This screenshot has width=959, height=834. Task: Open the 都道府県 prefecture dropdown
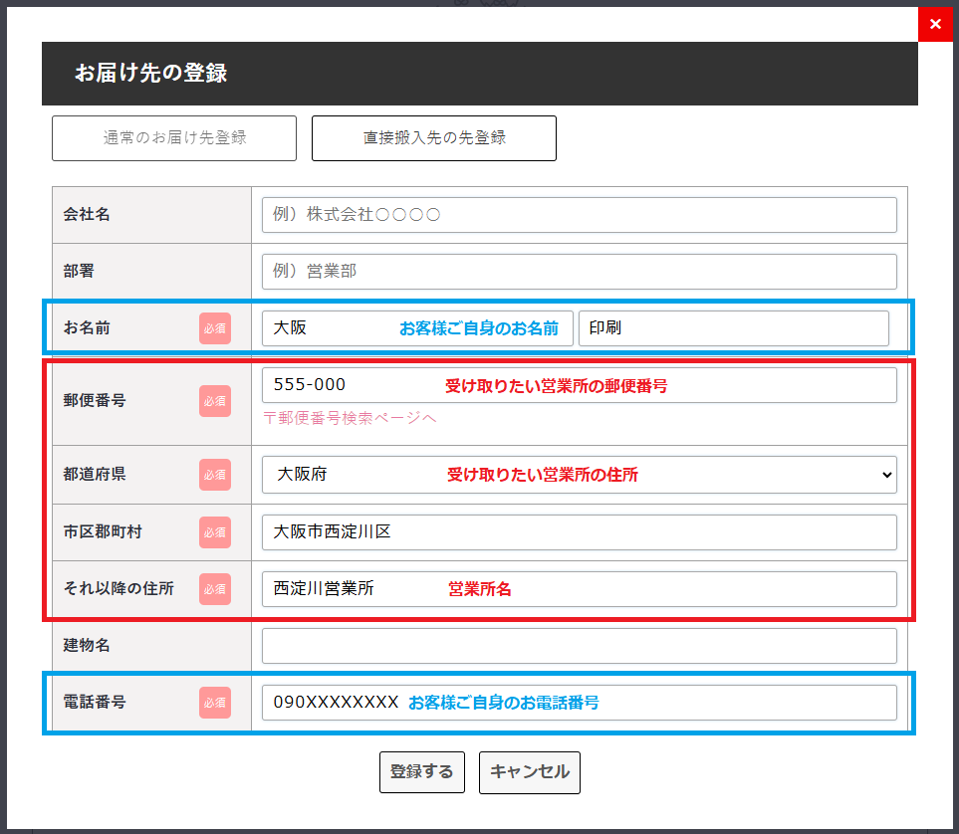(579, 475)
